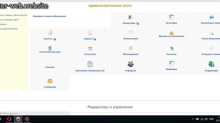Open the Населённые пункты globe icon
Screen dimensions: 220x123
pos(212,17)
